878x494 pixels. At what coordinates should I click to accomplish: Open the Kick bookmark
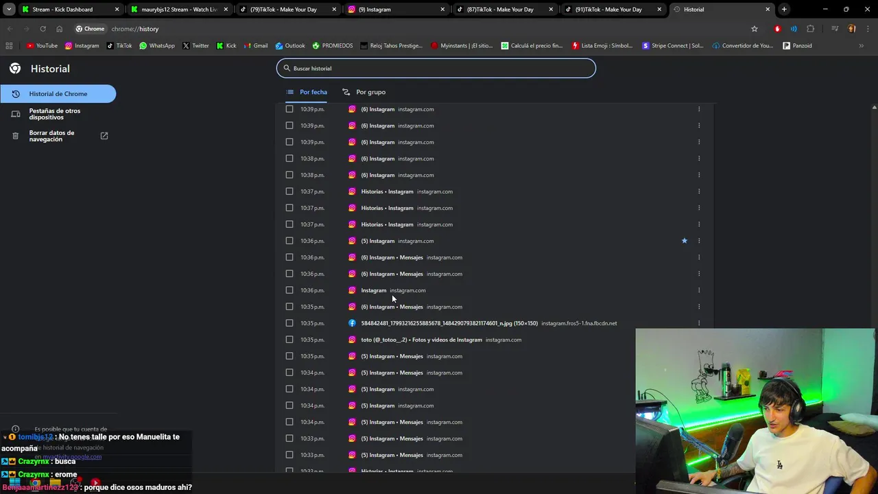pos(226,46)
